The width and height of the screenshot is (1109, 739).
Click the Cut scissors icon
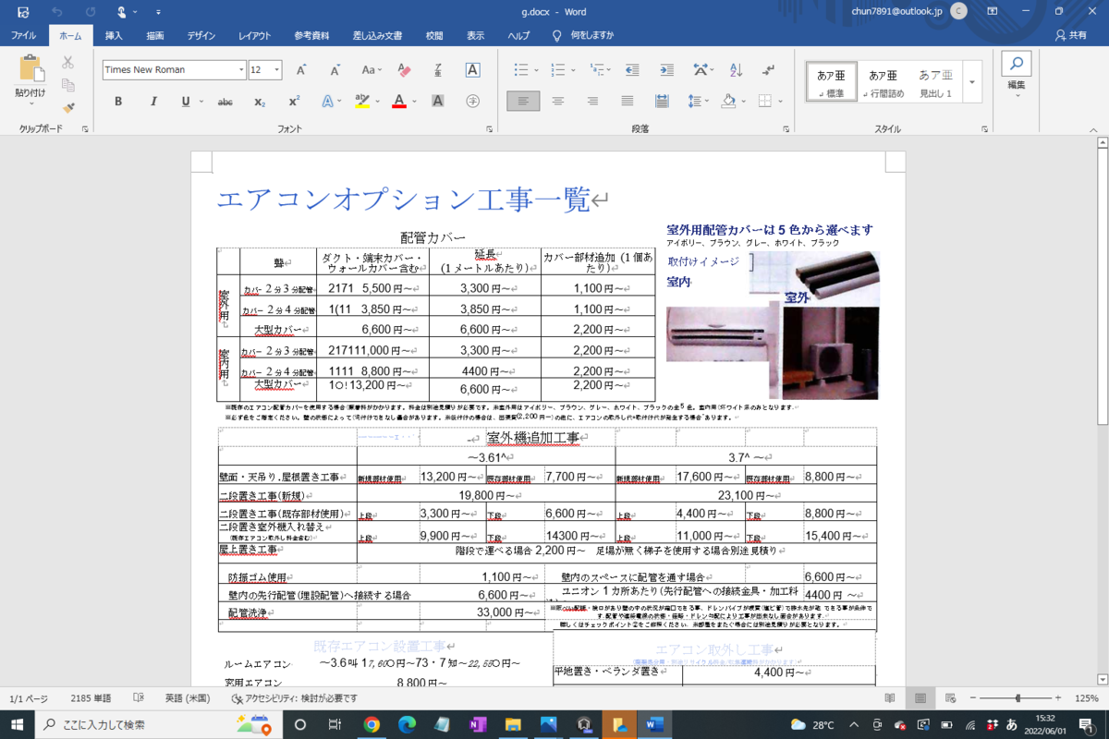67,63
